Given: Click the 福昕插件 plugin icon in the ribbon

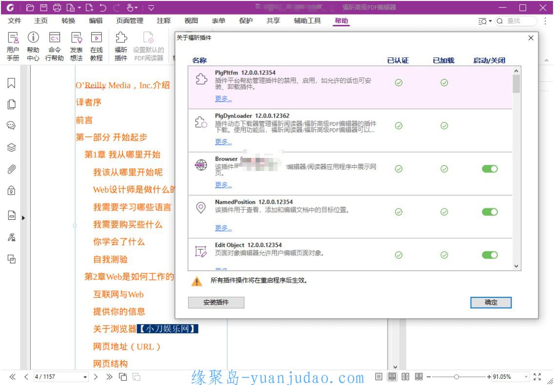Looking at the screenshot, I should pos(121,46).
